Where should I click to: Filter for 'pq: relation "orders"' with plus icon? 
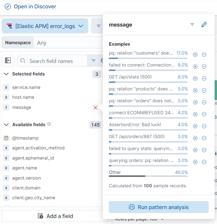pyautogui.click(x=195, y=102)
